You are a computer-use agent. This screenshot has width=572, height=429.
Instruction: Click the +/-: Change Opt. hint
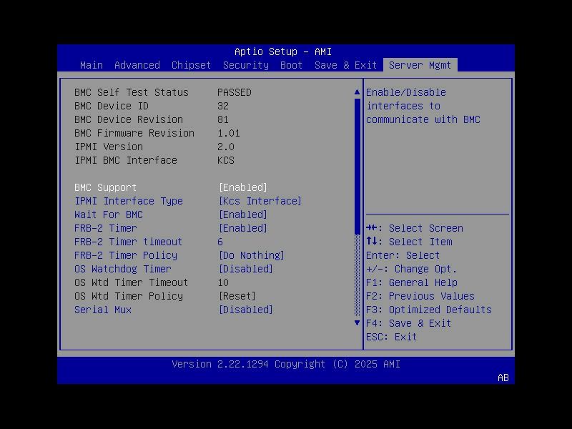(412, 269)
